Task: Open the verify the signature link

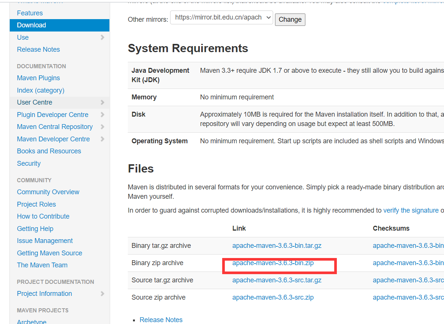Action: [x=411, y=210]
